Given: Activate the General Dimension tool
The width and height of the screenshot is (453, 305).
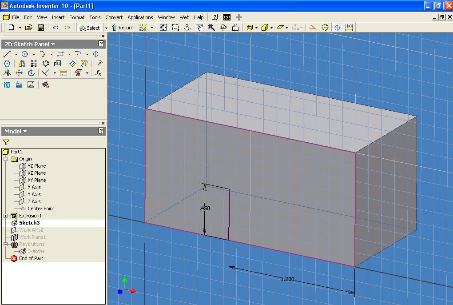Looking at the screenshot, I should 72,63.
